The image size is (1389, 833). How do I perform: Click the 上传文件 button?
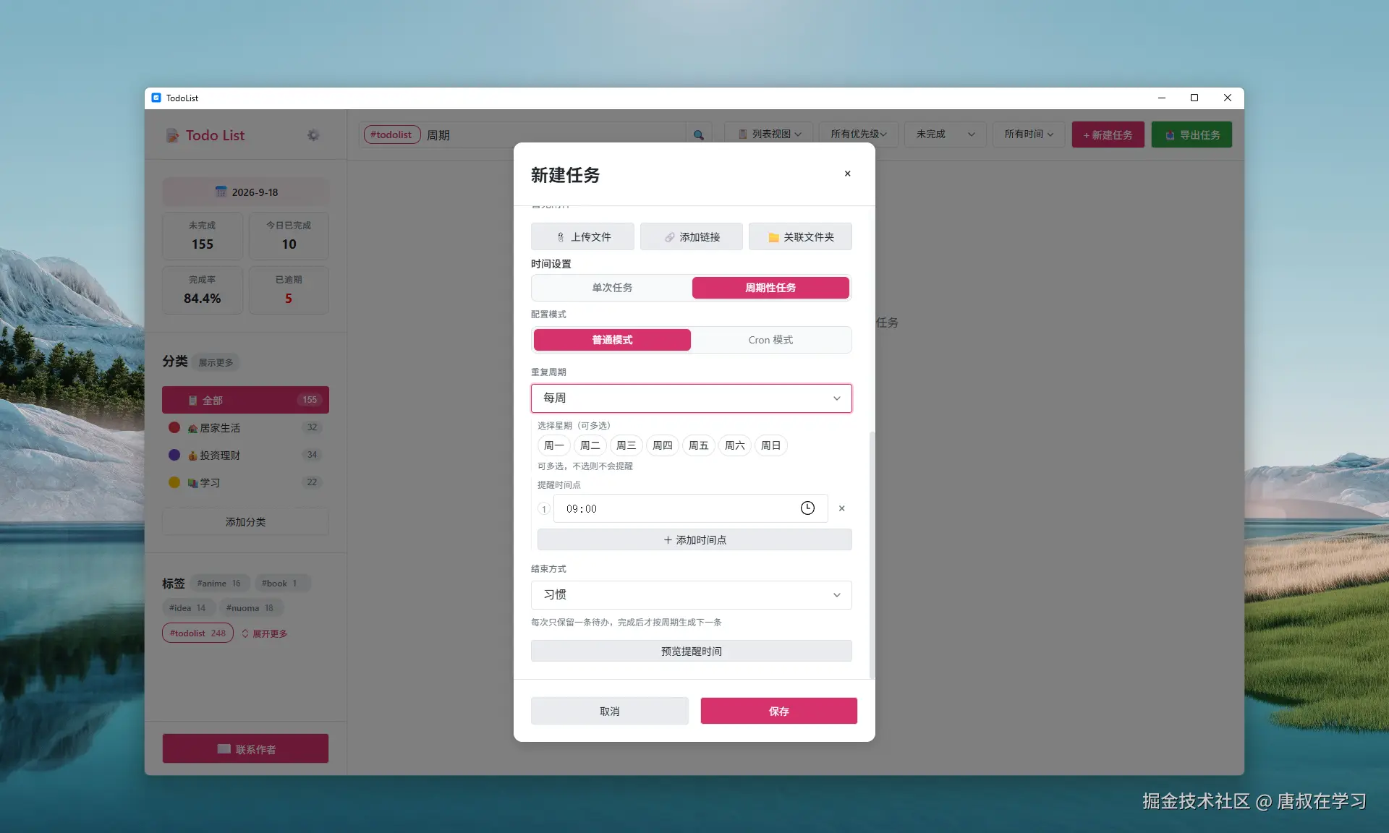[582, 237]
